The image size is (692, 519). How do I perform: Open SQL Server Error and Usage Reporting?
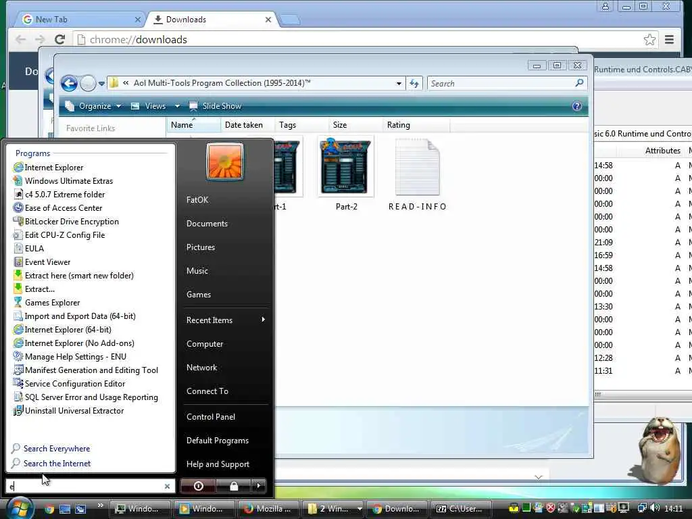[86, 397]
